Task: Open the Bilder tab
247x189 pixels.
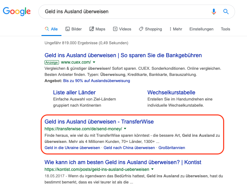Action: (73, 29)
